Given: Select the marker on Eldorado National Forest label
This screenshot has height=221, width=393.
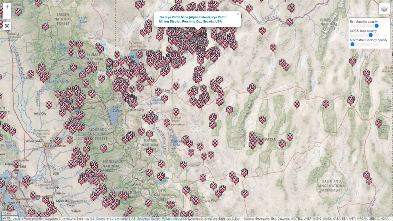Looking at the screenshot, I should click(89, 141).
